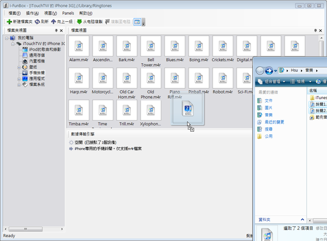Select Blues.m4r ringtone file
Image resolution: width=327 pixels, height=241 pixels.
tap(175, 49)
